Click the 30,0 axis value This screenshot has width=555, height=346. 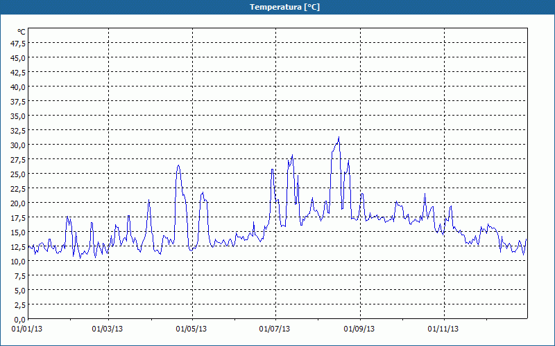pyautogui.click(x=19, y=145)
